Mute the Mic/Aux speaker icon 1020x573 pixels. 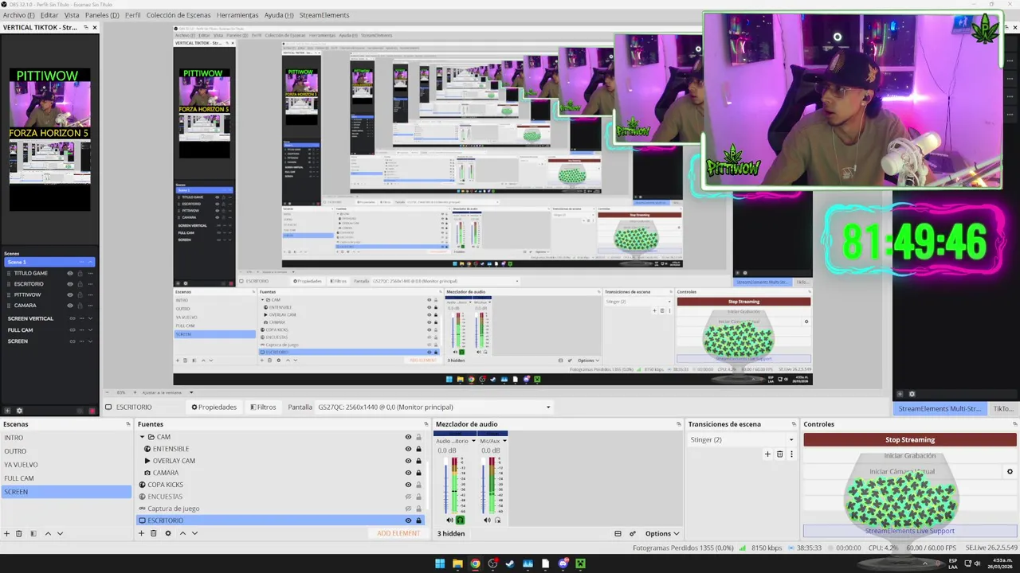487,520
